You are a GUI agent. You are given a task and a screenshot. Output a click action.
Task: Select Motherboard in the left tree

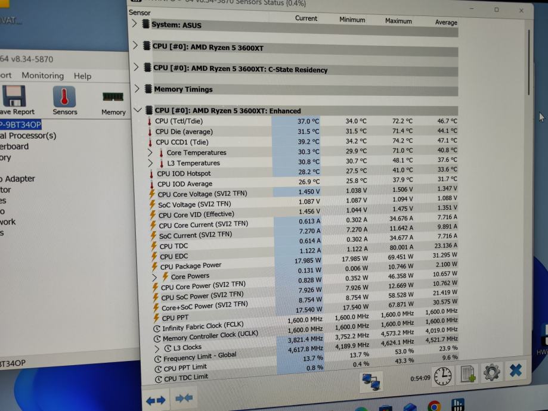pyautogui.click(x=14, y=147)
